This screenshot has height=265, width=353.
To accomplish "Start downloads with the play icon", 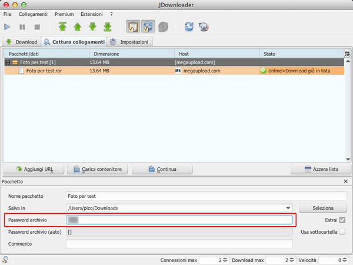I will pos(8,27).
